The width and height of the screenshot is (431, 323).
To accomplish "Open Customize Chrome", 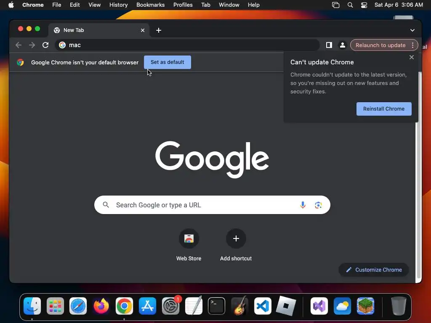I will pos(374,270).
